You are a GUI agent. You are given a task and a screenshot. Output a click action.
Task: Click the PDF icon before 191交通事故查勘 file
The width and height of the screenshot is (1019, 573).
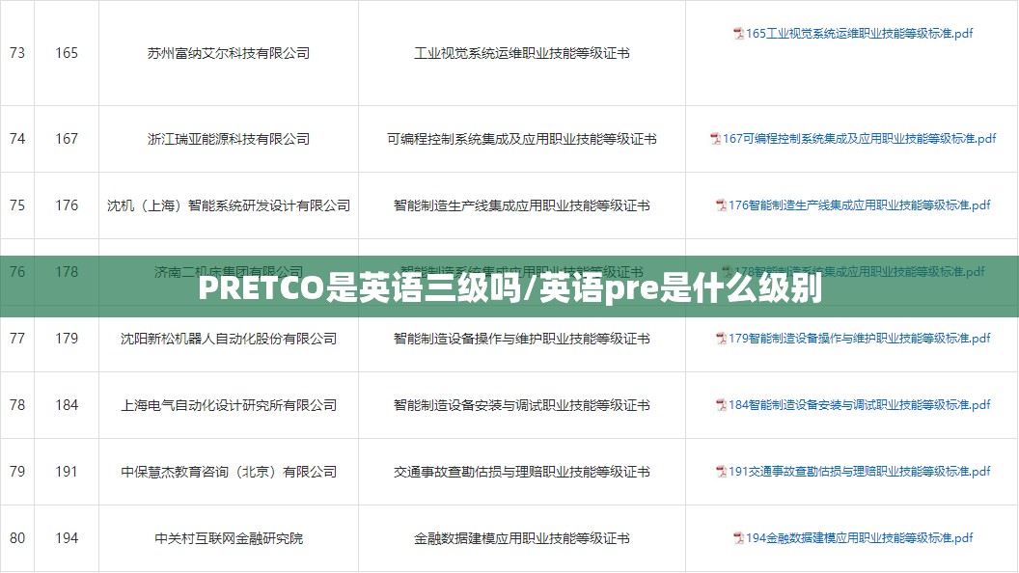click(722, 472)
